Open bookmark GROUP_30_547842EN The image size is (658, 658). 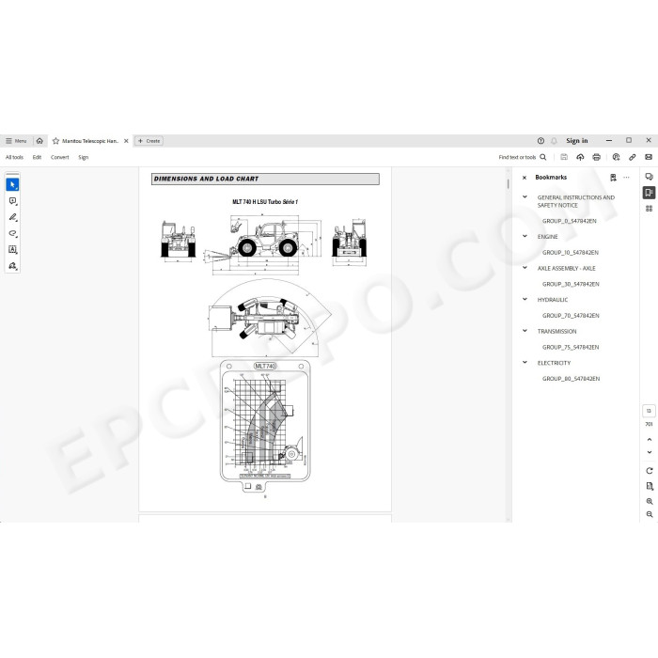571,284
